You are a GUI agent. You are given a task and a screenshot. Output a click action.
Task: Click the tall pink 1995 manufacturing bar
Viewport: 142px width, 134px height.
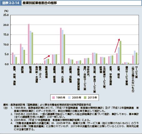pos(29,44)
